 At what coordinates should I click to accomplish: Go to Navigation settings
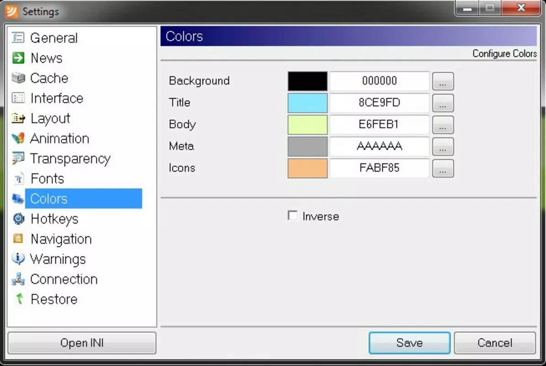pos(61,239)
